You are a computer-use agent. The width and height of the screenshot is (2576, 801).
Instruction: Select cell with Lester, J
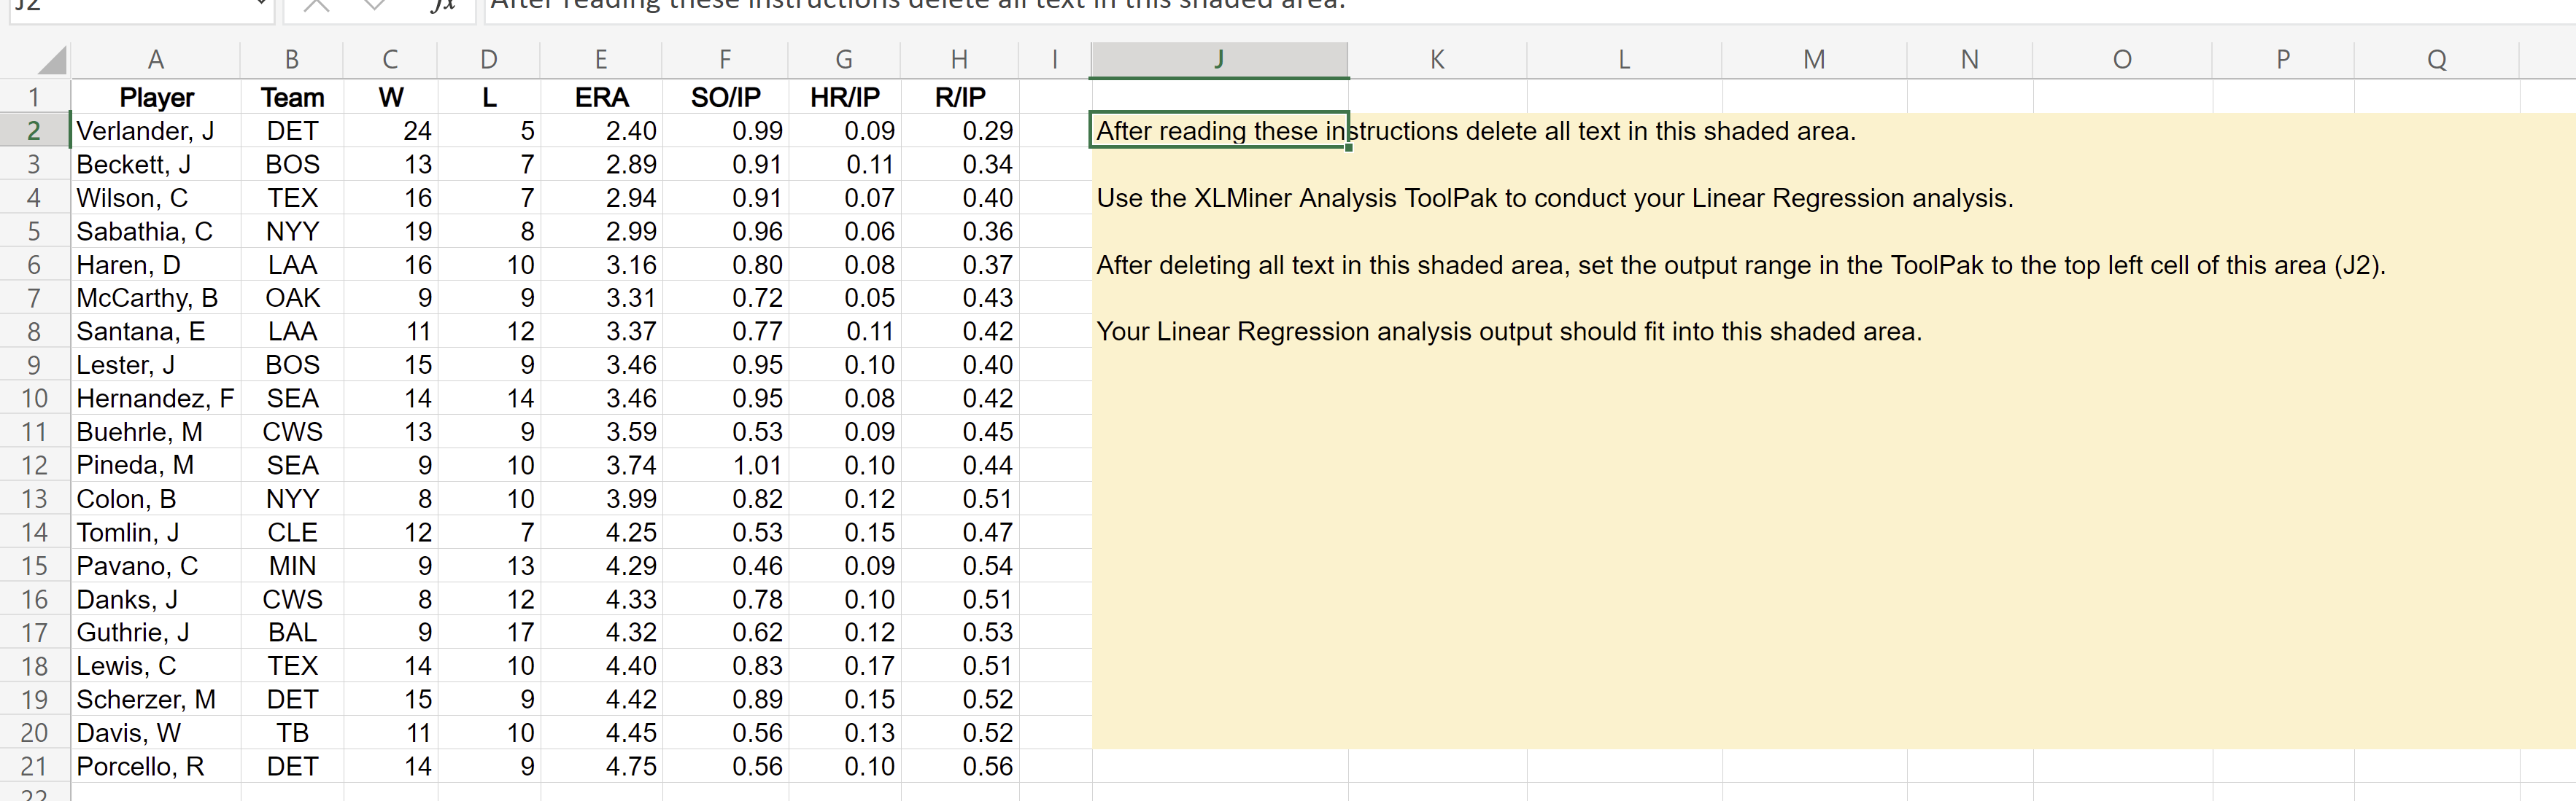156,364
